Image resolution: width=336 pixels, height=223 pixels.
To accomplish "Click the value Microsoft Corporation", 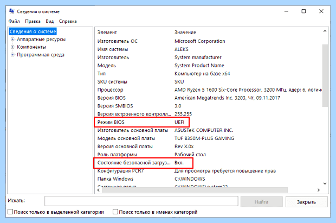I will [x=200, y=41].
